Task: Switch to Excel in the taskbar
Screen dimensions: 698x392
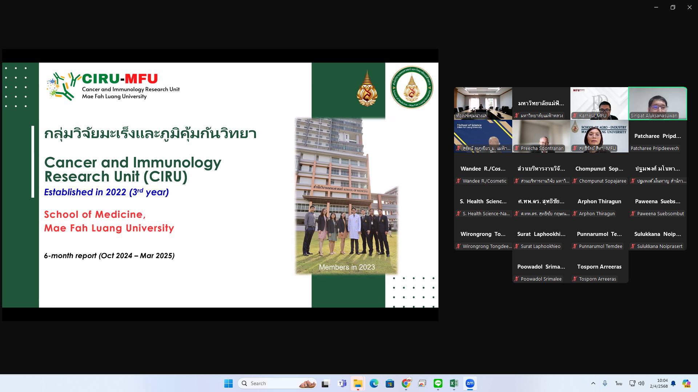Action: click(x=454, y=383)
